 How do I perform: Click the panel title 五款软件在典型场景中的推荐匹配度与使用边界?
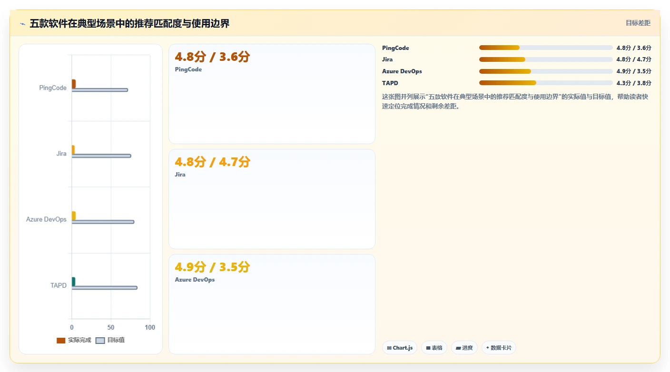tap(129, 23)
